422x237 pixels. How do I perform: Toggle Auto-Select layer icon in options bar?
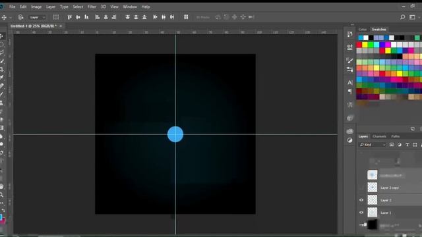(x=20, y=17)
